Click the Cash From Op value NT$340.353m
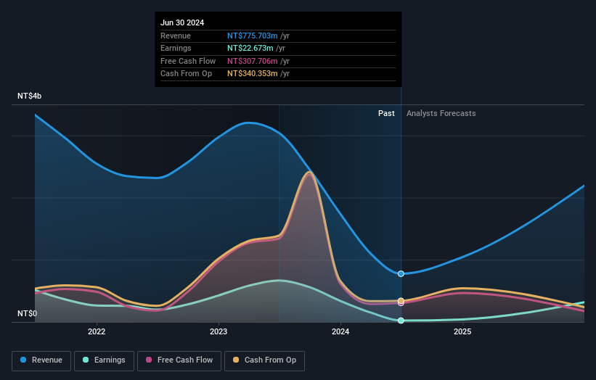The height and width of the screenshot is (380, 596). [x=253, y=74]
